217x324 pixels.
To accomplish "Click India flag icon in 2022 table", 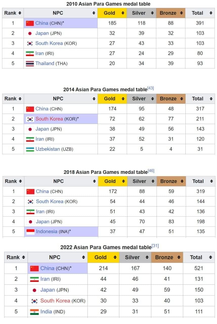I will (x=34, y=312).
